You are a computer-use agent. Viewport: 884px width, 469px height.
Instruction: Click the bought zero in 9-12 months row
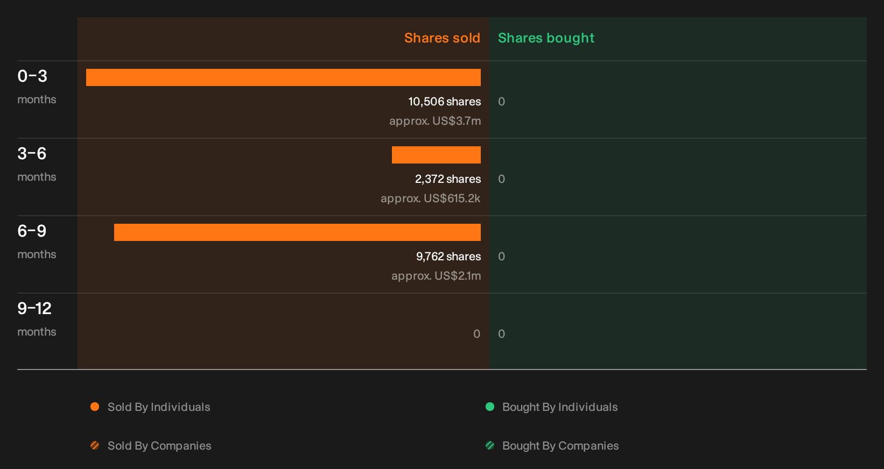tap(502, 334)
